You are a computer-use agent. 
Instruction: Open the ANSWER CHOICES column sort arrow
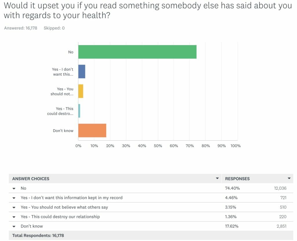[217, 178]
